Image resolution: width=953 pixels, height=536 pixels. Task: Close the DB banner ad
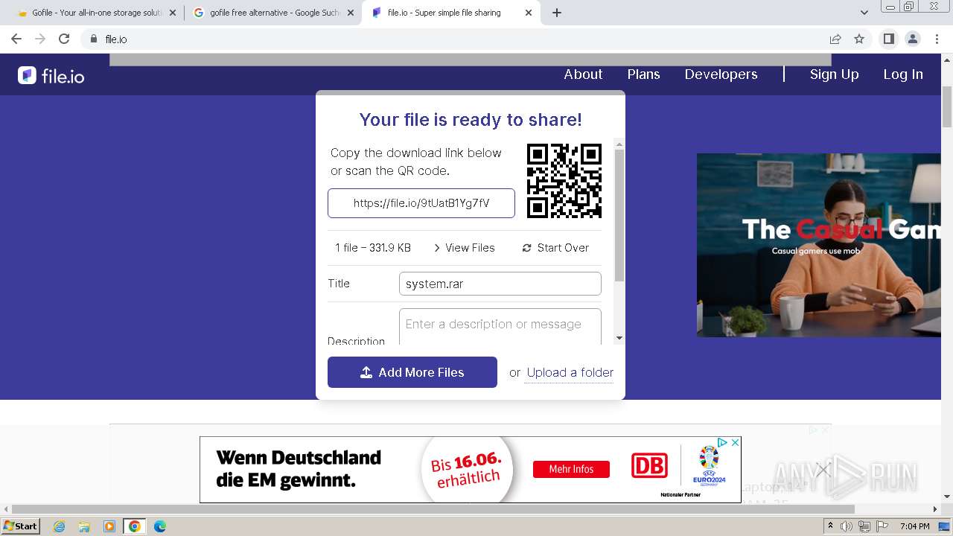(x=735, y=442)
